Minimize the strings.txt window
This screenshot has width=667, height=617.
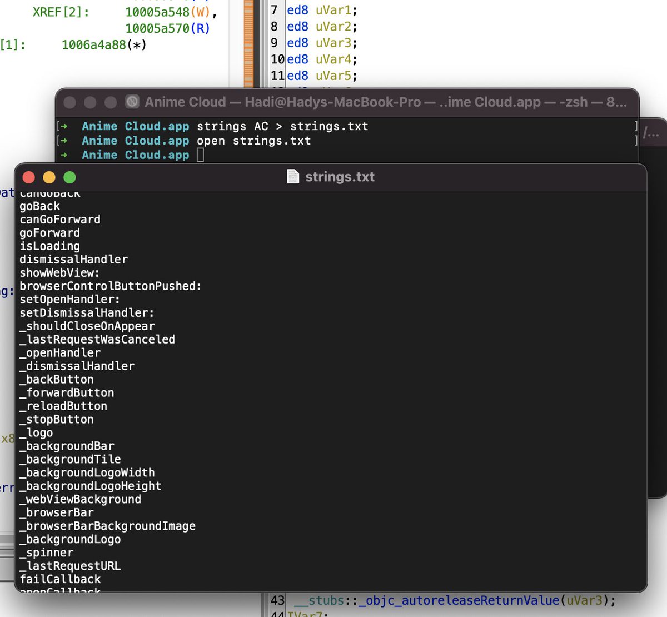49,177
